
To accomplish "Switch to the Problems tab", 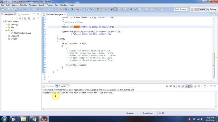I will point(48,86).
